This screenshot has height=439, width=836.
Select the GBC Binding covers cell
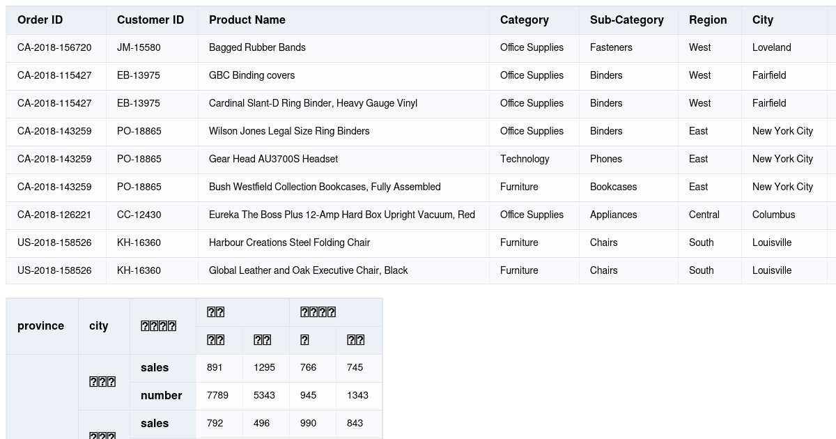[x=252, y=75]
